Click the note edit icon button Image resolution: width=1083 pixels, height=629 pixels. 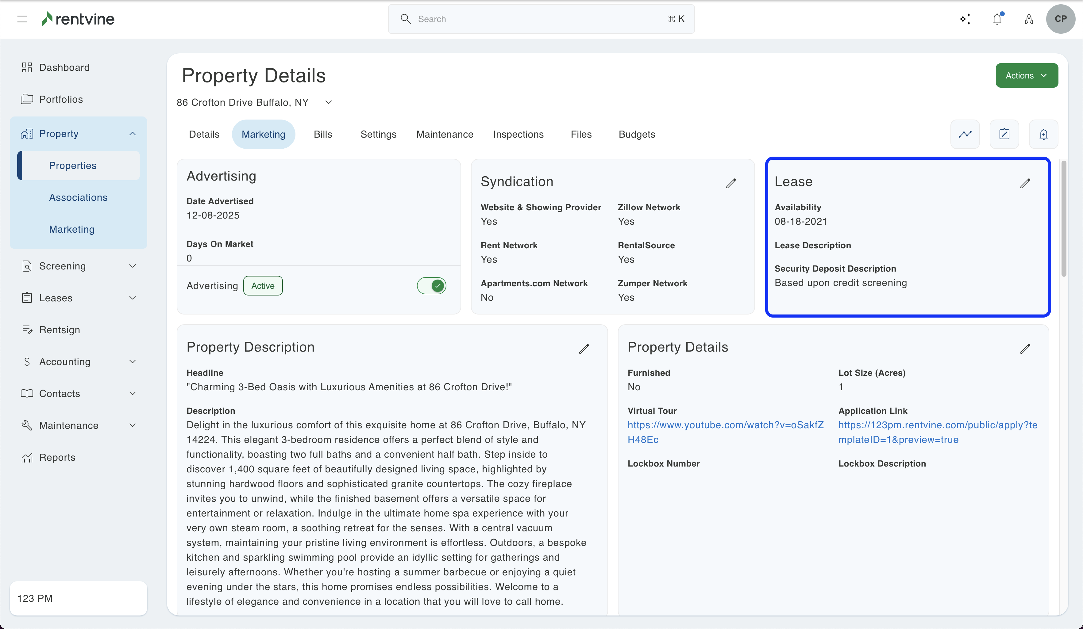click(1004, 134)
